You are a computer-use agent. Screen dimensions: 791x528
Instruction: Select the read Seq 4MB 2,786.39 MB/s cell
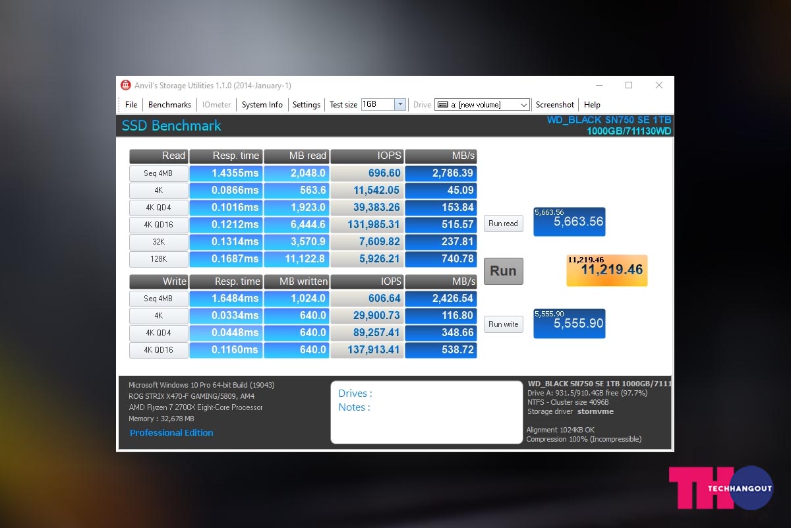(x=441, y=173)
